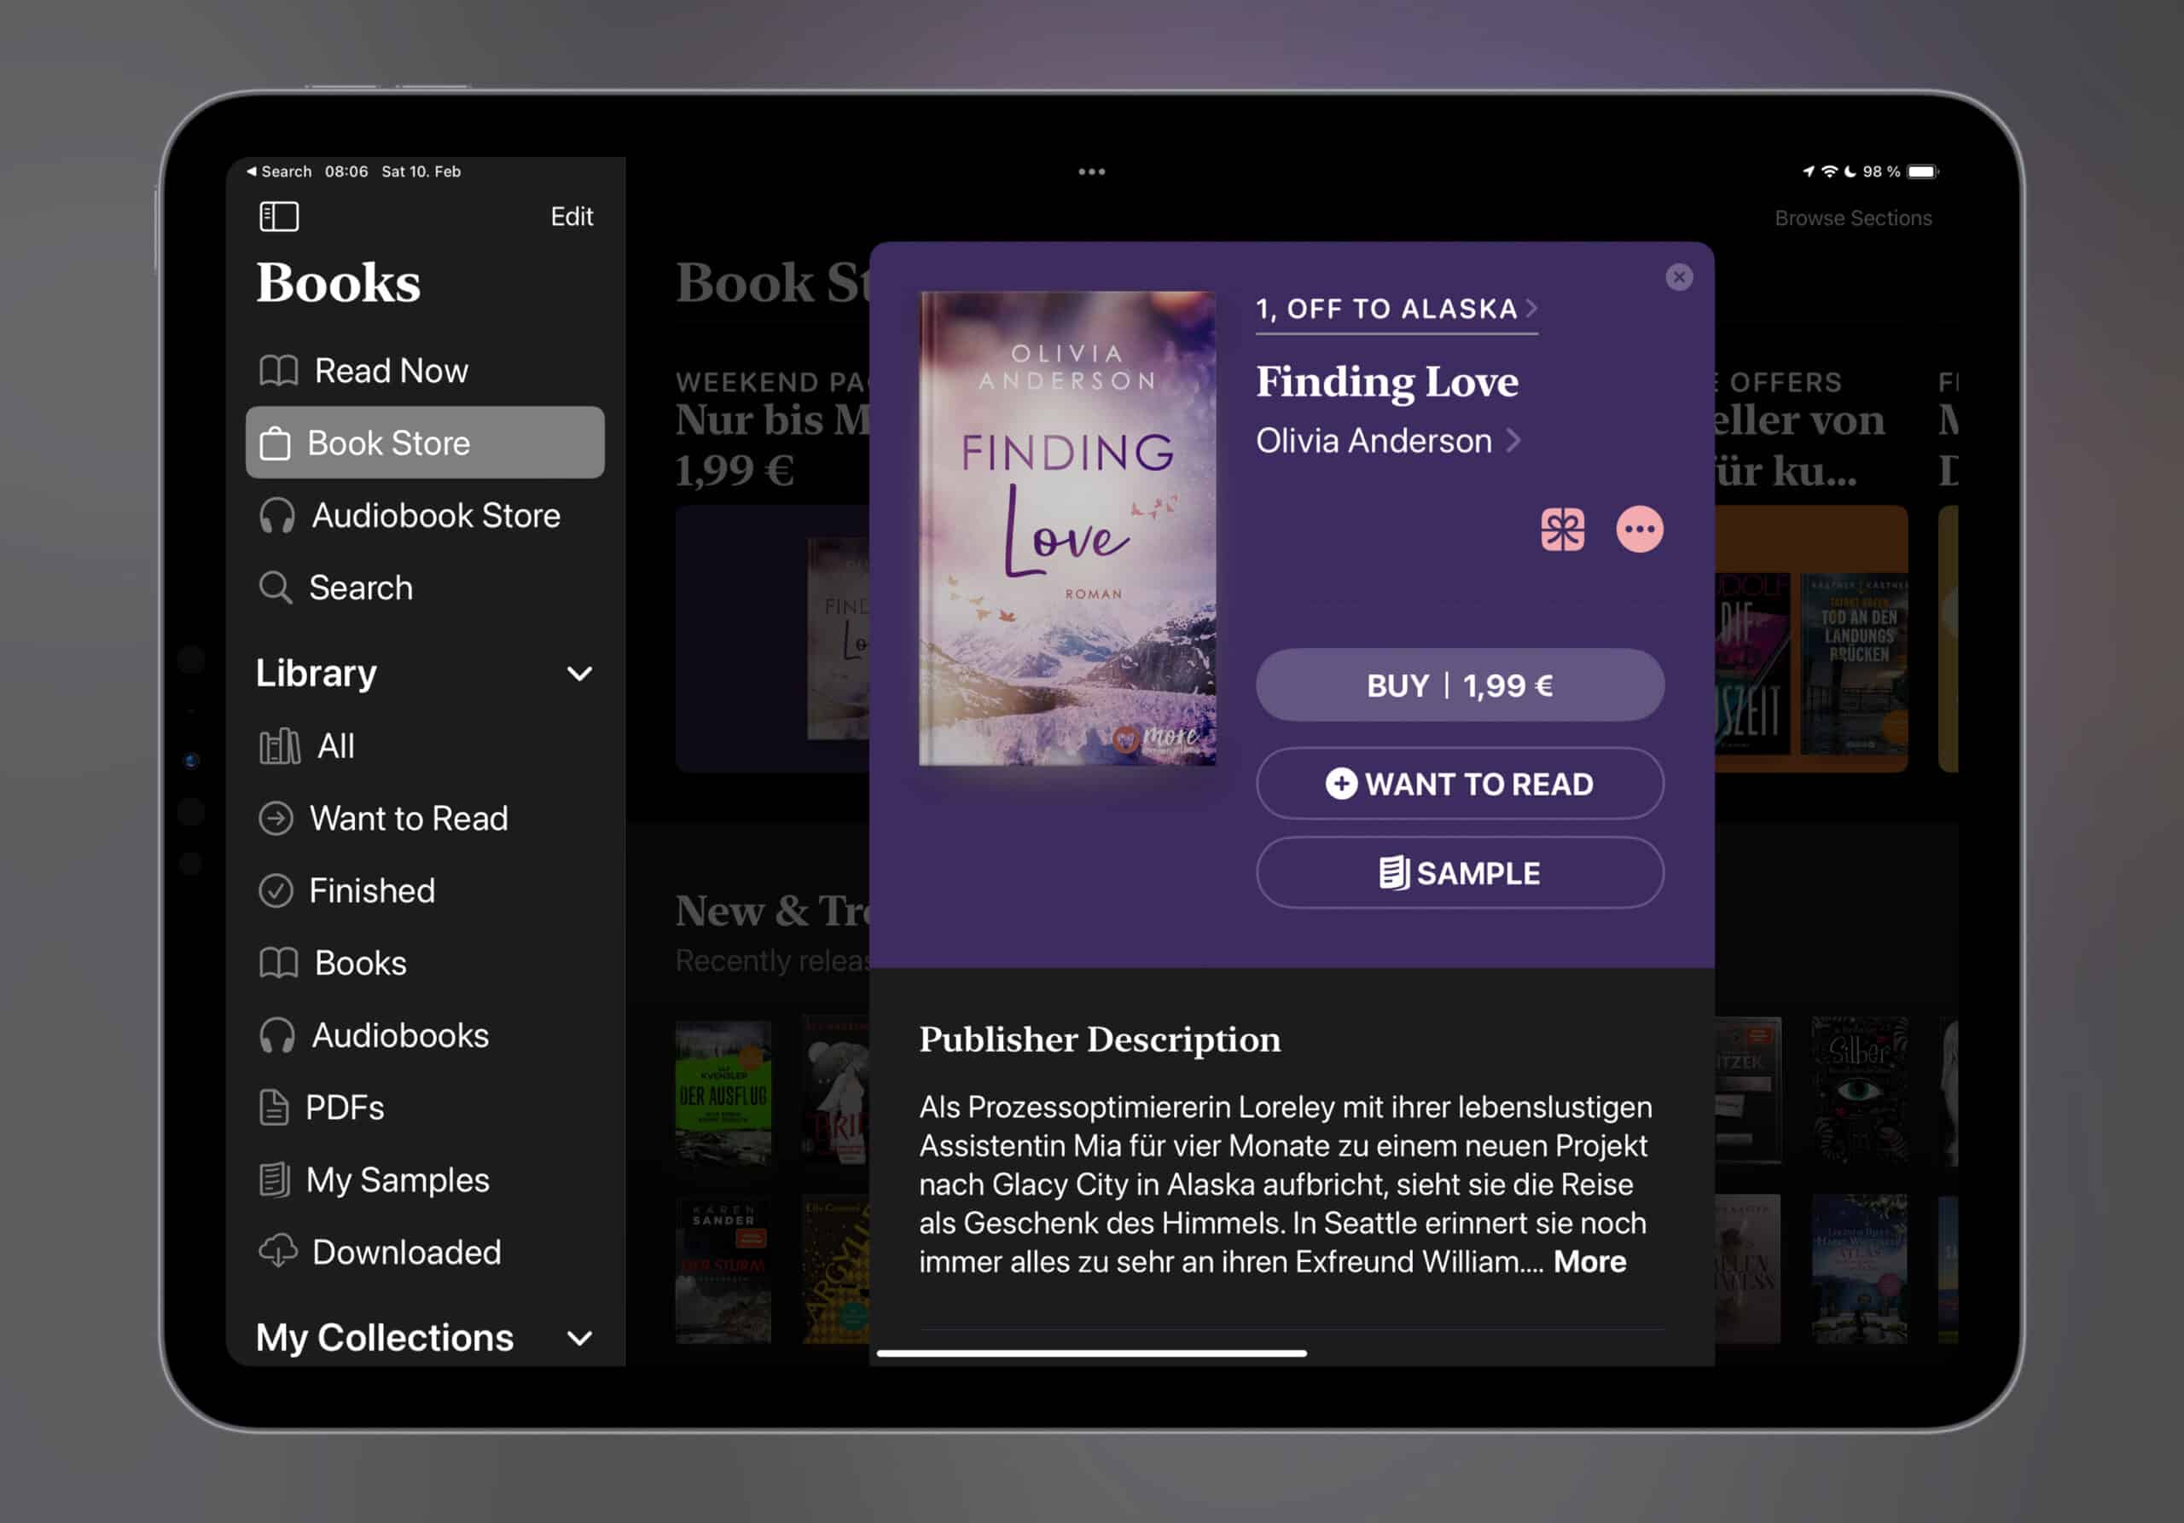
Task: Tap the location arrow status icon
Action: (1809, 172)
